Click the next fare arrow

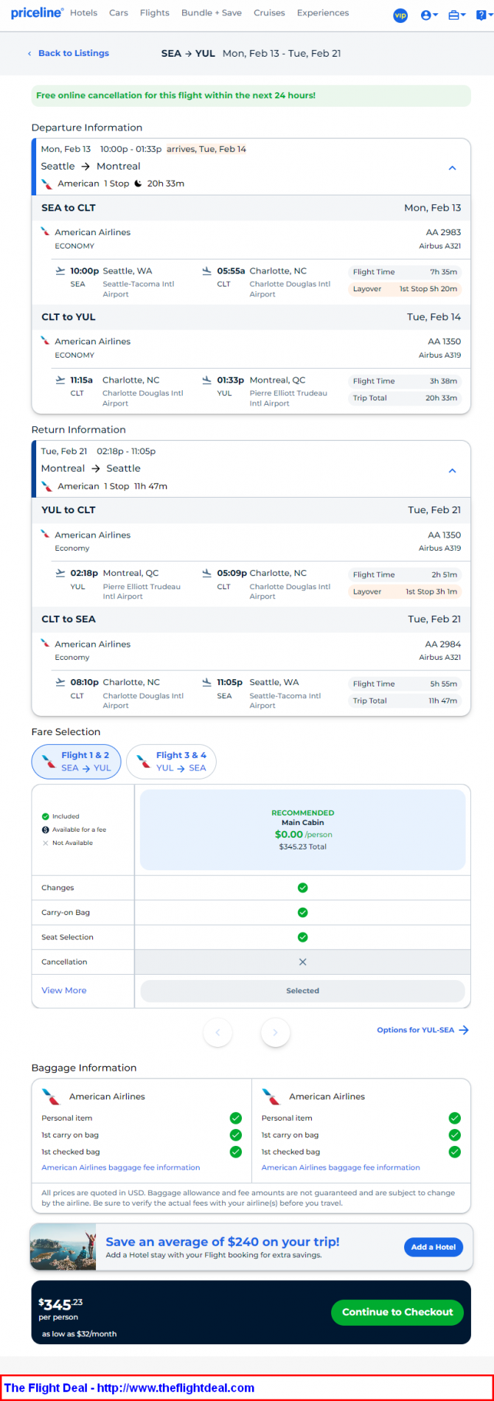click(x=275, y=1032)
